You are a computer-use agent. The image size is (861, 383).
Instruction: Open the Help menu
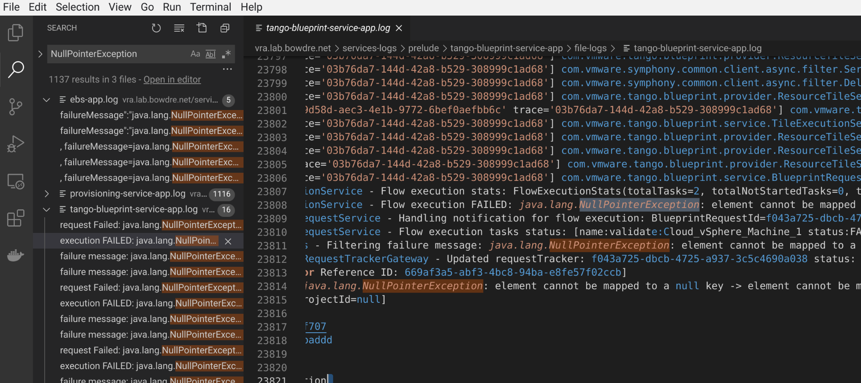(252, 7)
